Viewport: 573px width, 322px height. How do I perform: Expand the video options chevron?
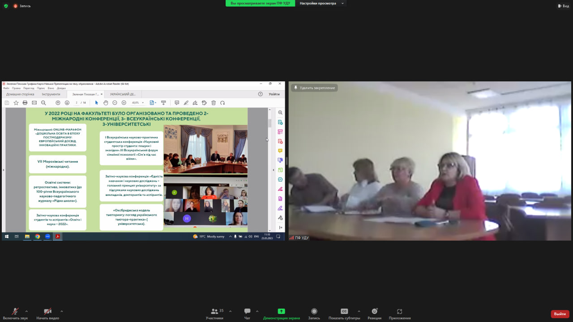click(x=61, y=311)
